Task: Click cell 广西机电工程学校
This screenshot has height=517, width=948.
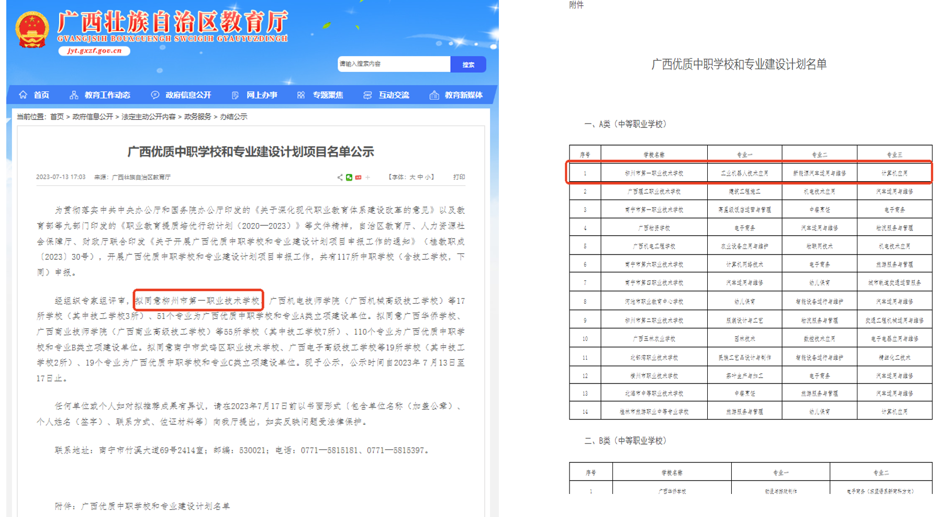Action: 654,246
